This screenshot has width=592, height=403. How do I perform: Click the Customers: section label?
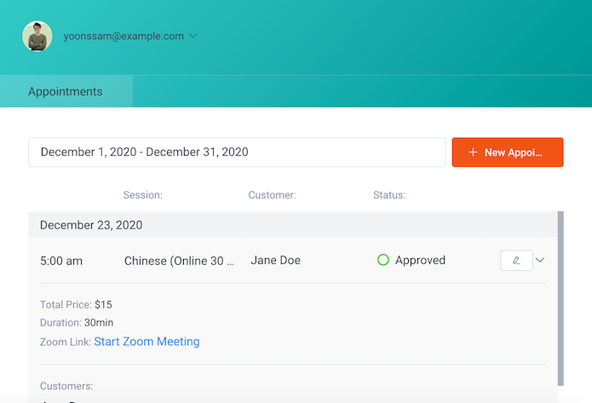point(66,386)
